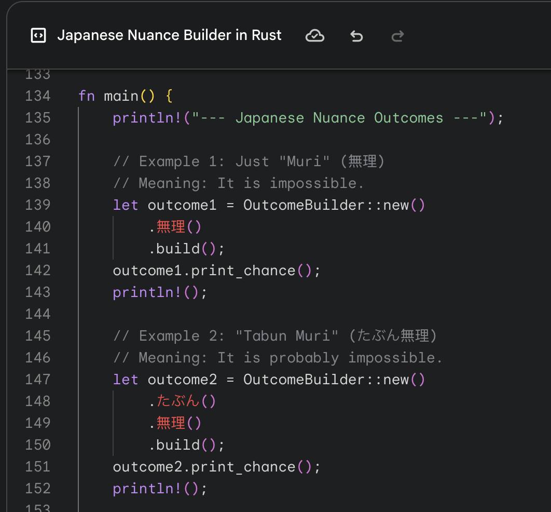The width and height of the screenshot is (551, 512).
Task: Click 'println!();' on line 143
Action: [160, 292]
